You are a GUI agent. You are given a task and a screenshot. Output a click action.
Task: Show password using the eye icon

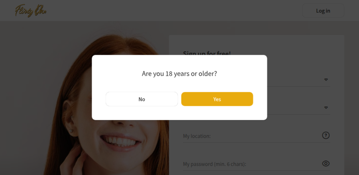click(x=325, y=163)
